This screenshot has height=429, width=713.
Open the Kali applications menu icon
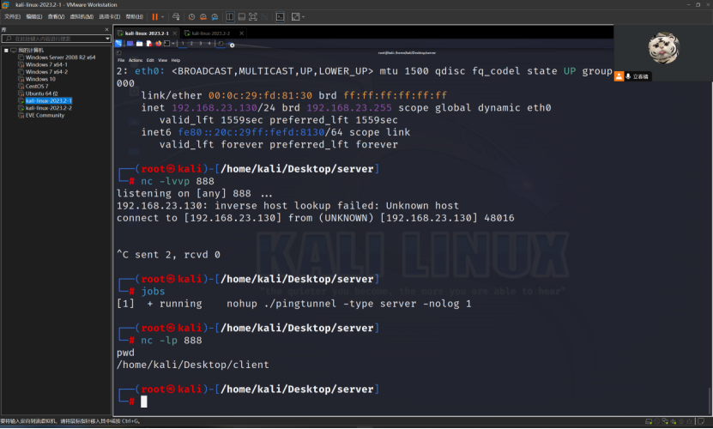pyautogui.click(x=118, y=44)
